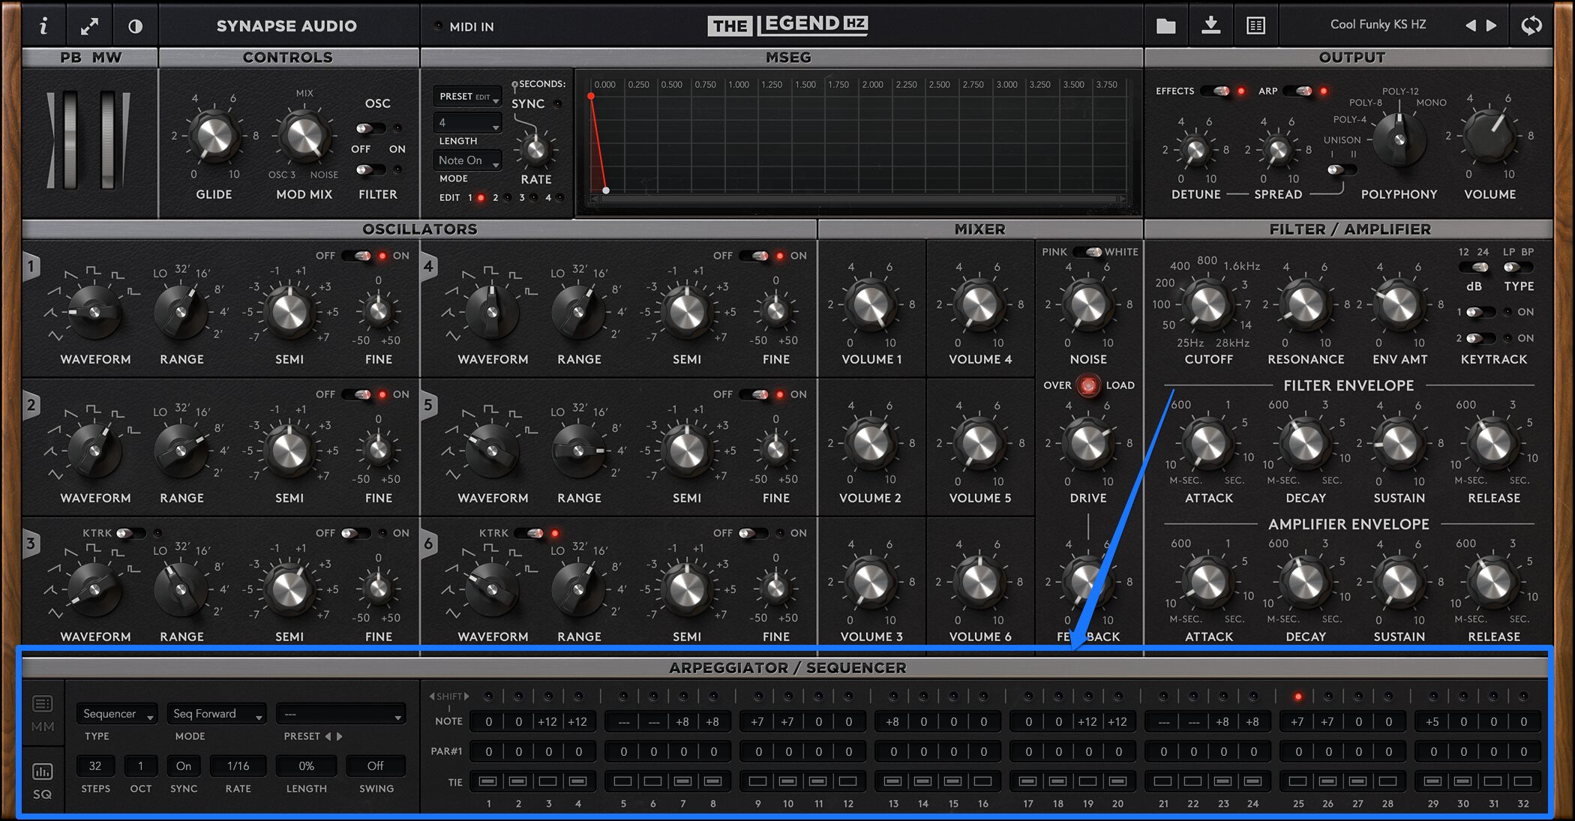Click the pitch bend wheel
The width and height of the screenshot is (1575, 821).
[70, 139]
